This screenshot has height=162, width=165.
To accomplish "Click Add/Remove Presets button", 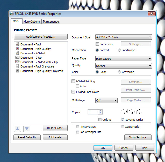I will click(41, 37).
